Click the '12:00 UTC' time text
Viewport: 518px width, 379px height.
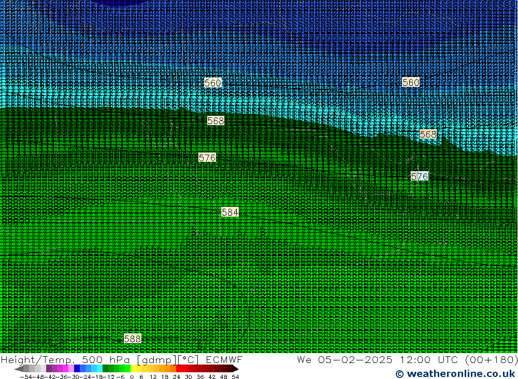tap(429, 359)
